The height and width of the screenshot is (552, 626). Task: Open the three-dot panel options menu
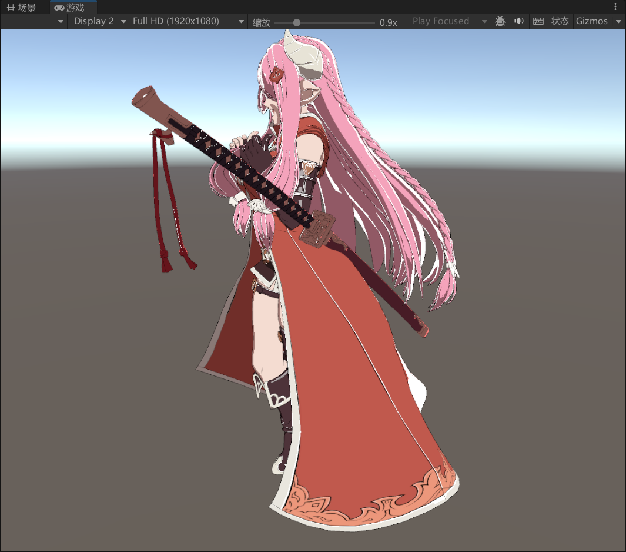[x=615, y=6]
